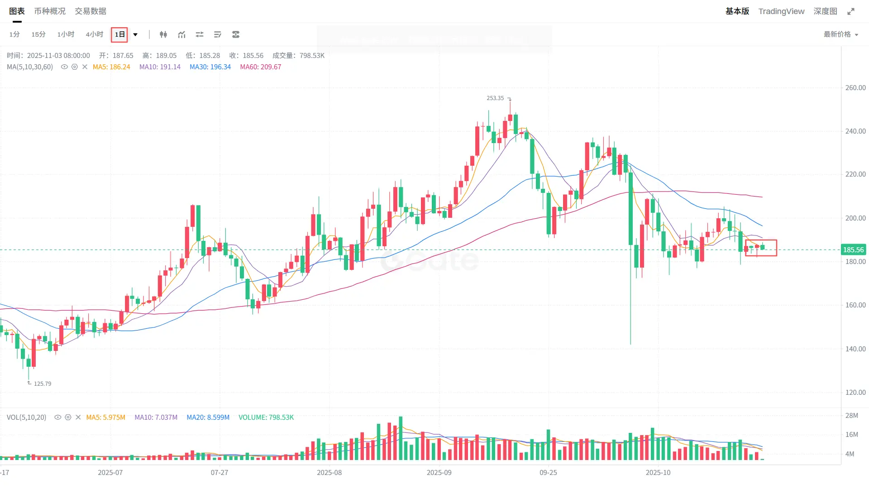Open the candlestick chart type icon
Viewport: 869px width, 489px height.
163,34
